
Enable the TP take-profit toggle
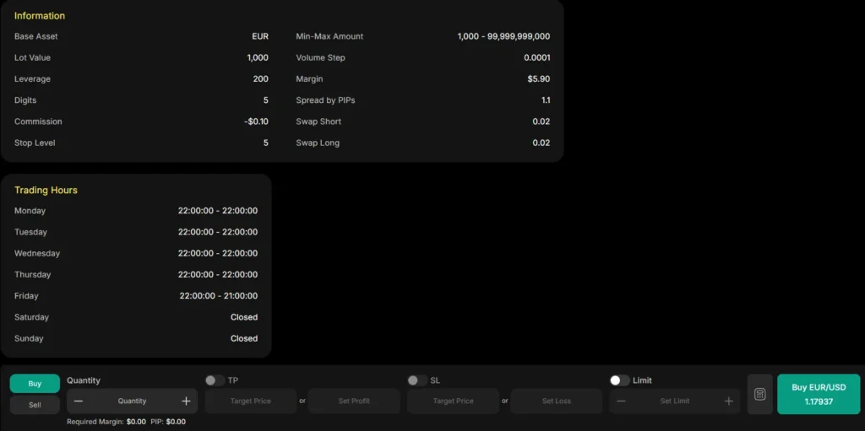[215, 380]
